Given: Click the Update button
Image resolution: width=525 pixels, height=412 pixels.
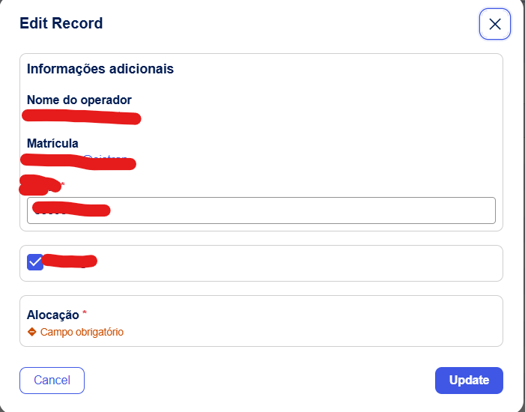Looking at the screenshot, I should tap(469, 380).
